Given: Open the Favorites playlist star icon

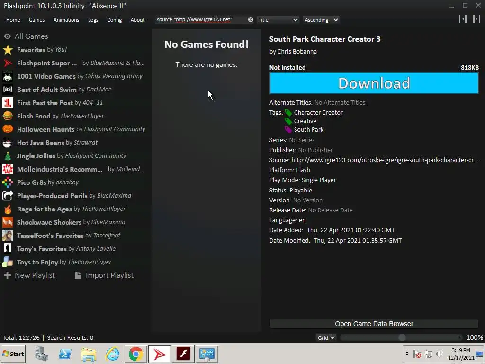Looking at the screenshot, I should (8, 50).
